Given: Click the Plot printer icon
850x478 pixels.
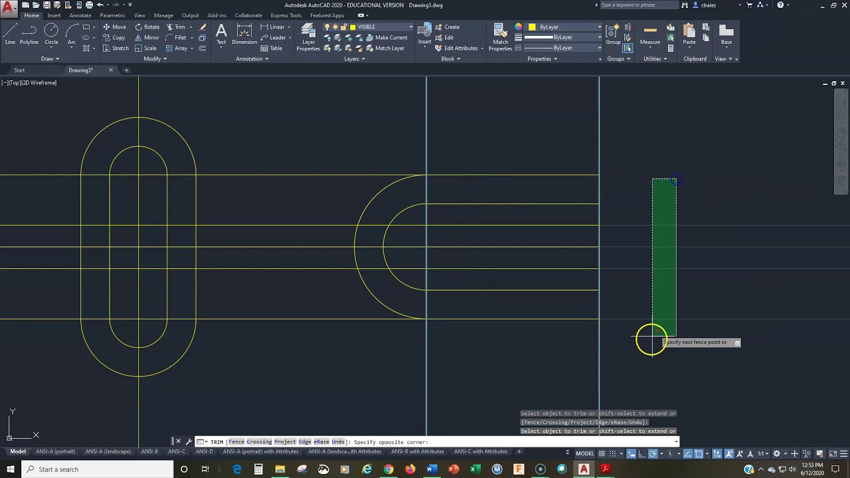Looking at the screenshot, I should 89,5.
